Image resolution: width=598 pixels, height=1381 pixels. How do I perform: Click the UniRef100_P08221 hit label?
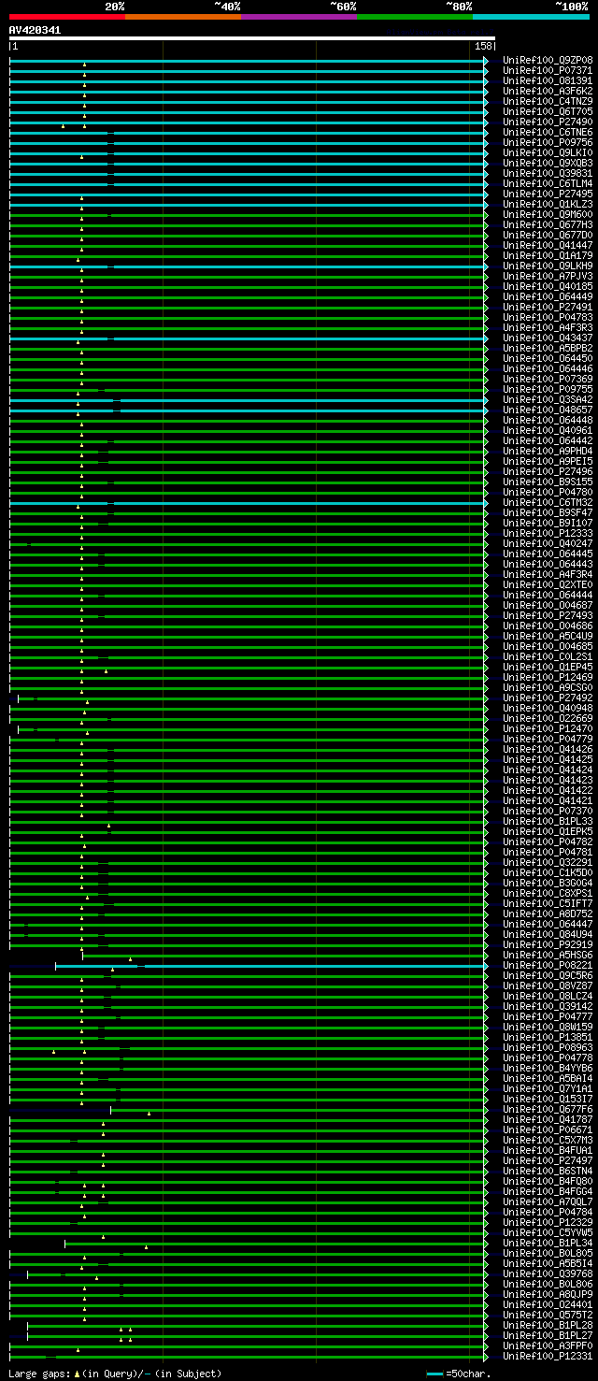548,966
